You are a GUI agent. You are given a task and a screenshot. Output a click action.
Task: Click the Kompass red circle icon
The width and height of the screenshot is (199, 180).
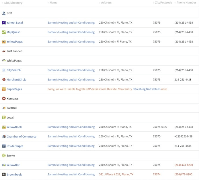[4, 99]
